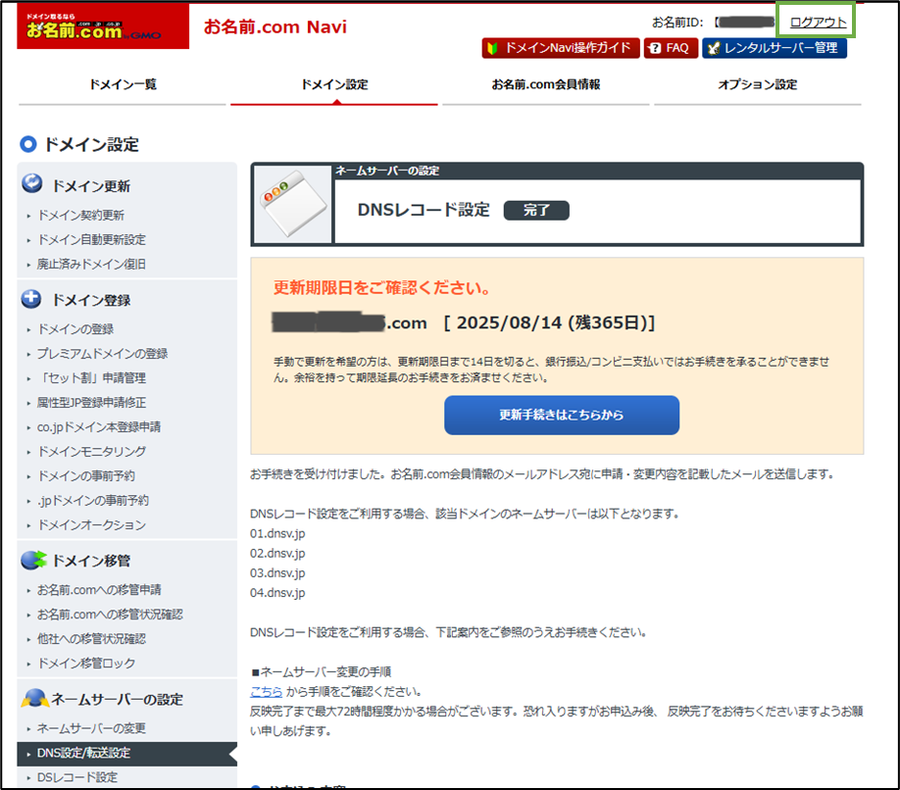Click the icon on レンタルサーバー管理 button
Image resolution: width=900 pixels, height=790 pixels.
tap(714, 48)
